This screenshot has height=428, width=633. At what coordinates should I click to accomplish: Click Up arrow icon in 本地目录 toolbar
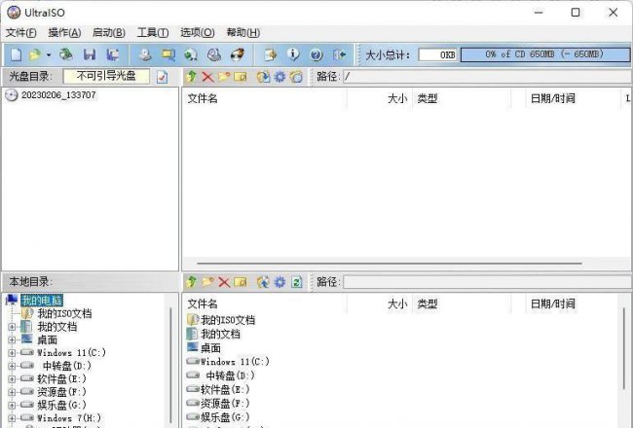(x=191, y=282)
